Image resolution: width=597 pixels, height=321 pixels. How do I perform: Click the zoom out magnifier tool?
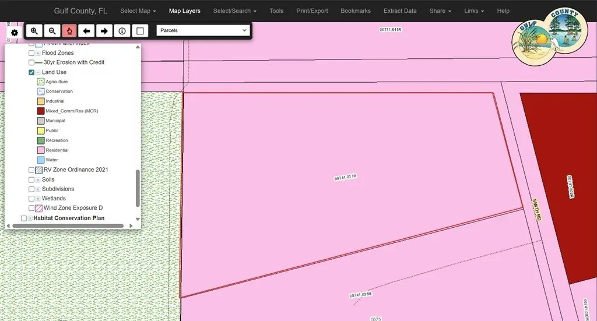(52, 31)
